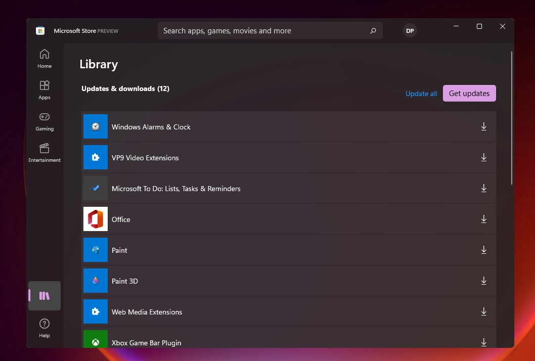Focus the search apps and games field
535x361 pixels.
click(x=270, y=31)
